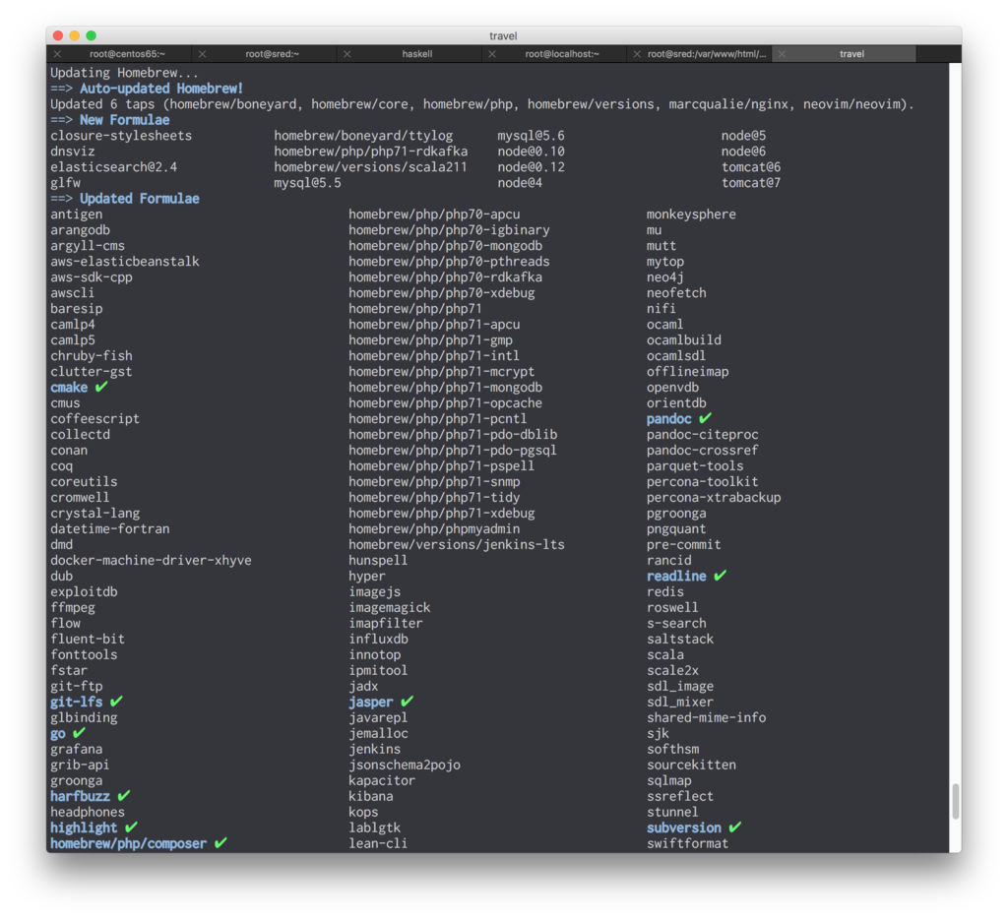Click the 'elasticsearch@2.4' formula name
Image resolution: width=1008 pixels, height=919 pixels.
pos(114,167)
